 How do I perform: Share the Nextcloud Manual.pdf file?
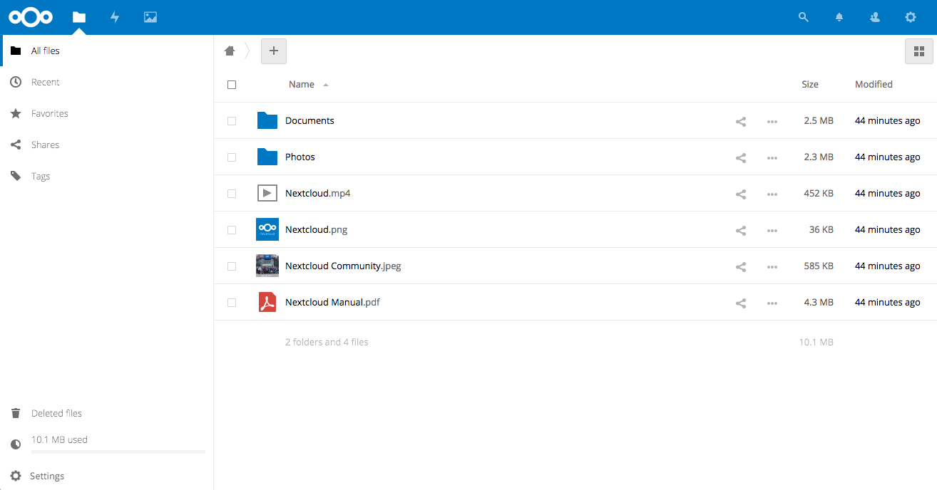[741, 303]
